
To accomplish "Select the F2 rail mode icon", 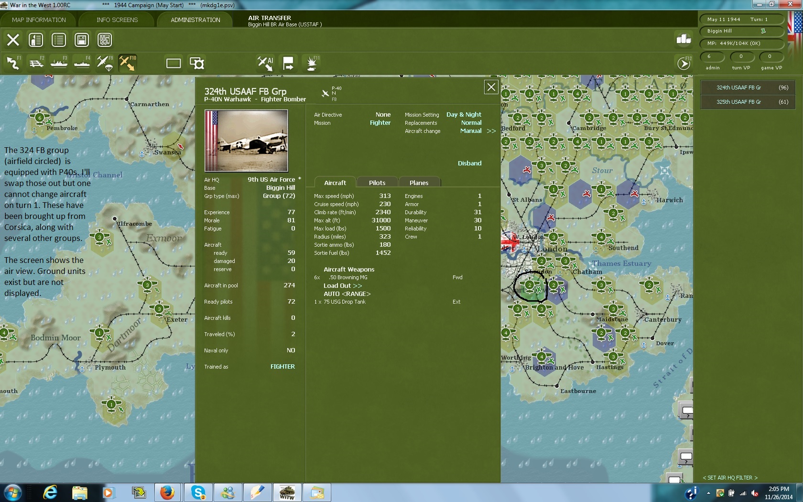I will coord(36,63).
